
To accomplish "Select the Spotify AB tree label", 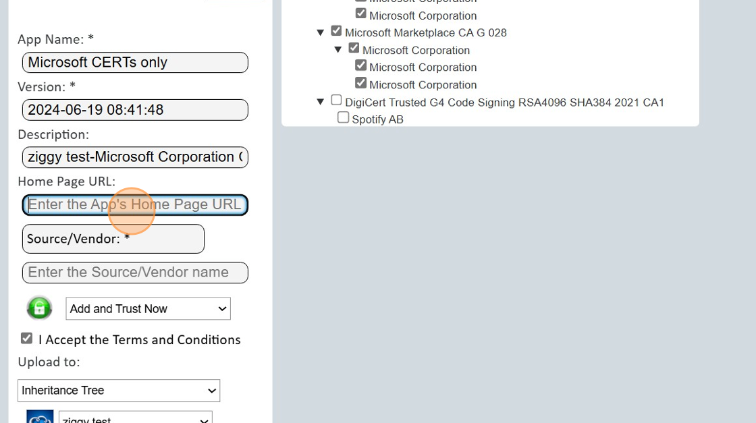I will pos(377,119).
